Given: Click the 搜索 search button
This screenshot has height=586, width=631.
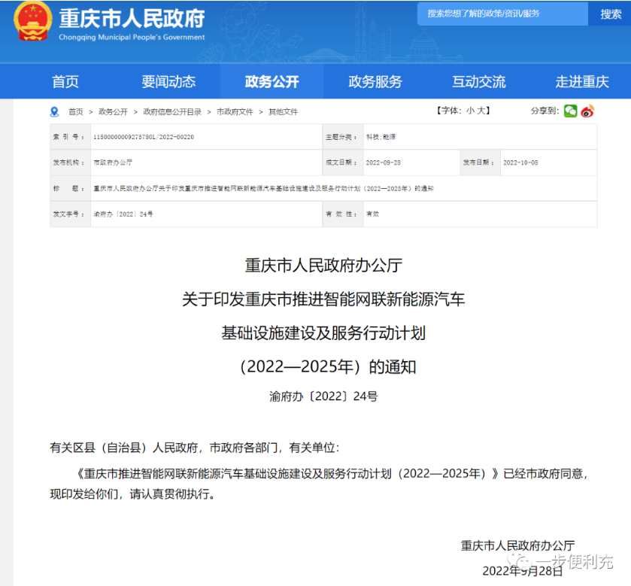Looking at the screenshot, I should 610,14.
